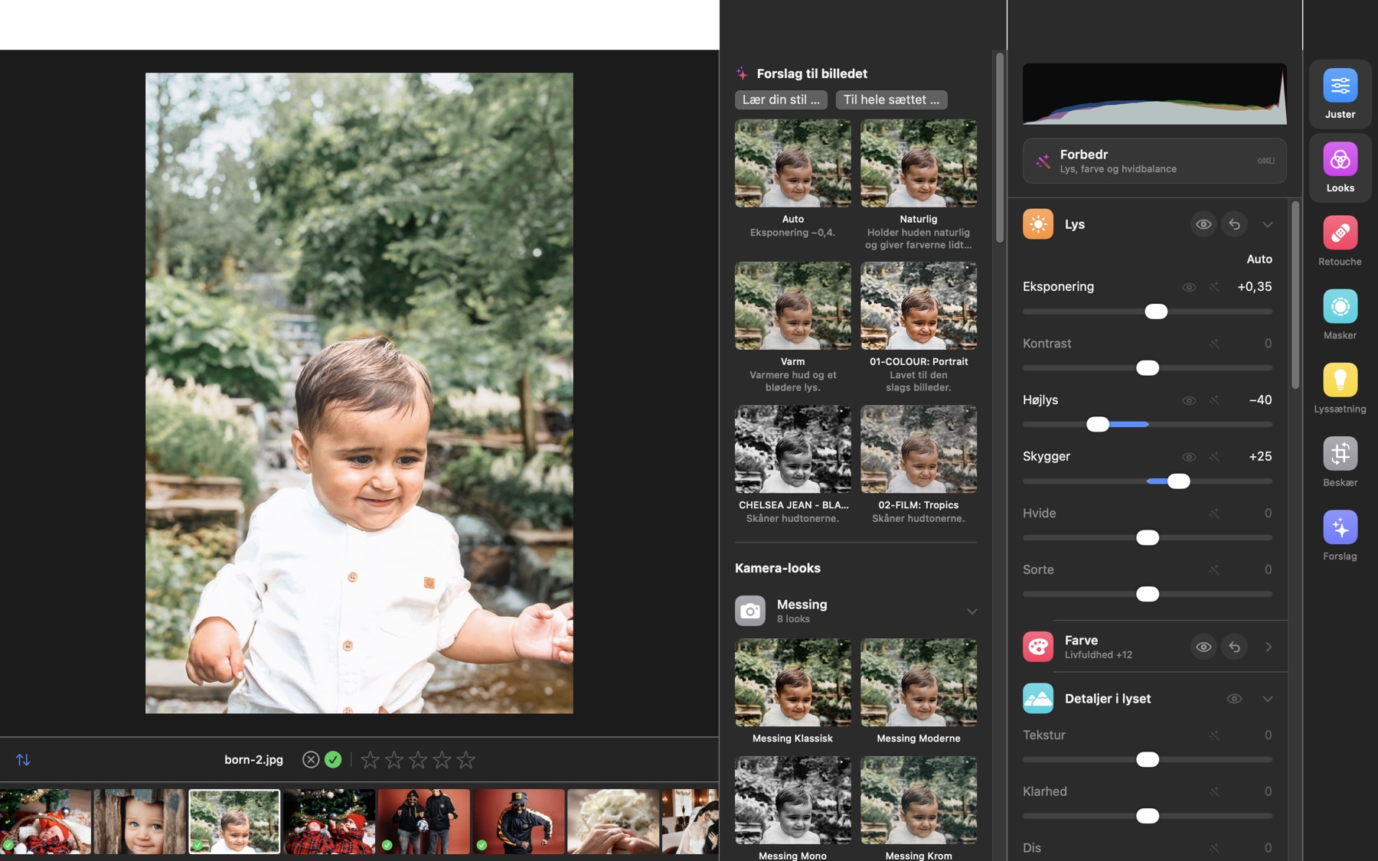Click the Lær din stil button
Viewport: 1378px width, 861px height.
point(781,99)
